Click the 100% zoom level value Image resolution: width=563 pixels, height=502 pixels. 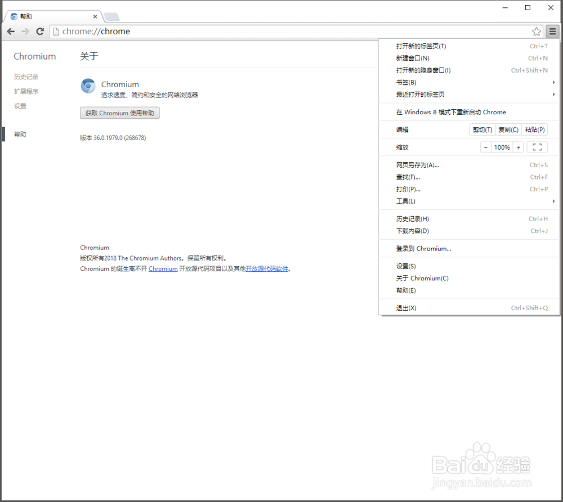click(502, 147)
